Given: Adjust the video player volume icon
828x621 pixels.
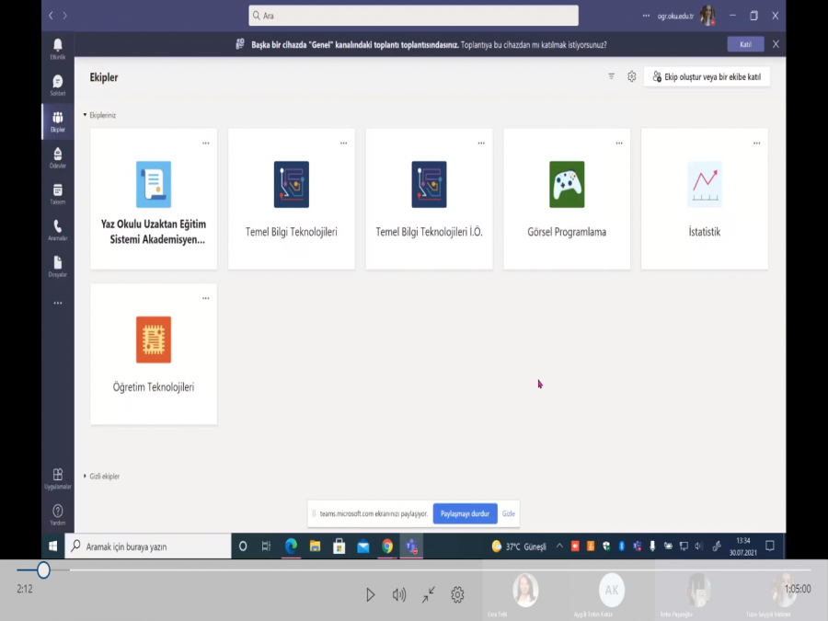Looking at the screenshot, I should (399, 595).
